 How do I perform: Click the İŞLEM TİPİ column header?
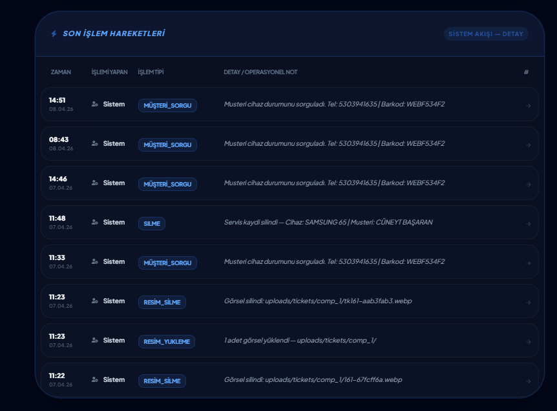point(151,72)
